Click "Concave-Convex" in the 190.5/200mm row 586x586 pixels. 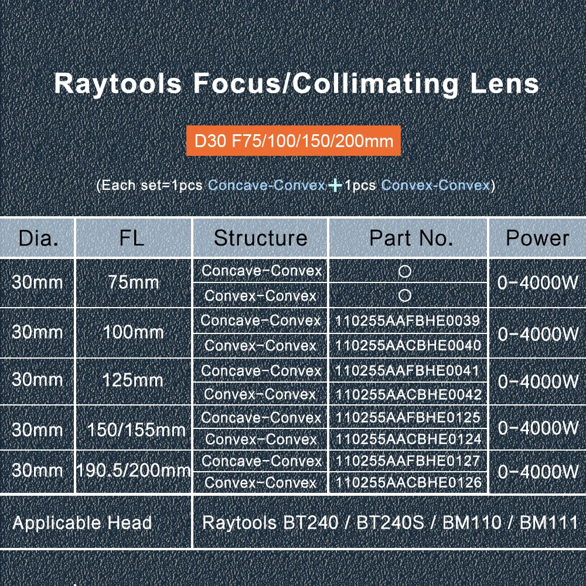261,461
